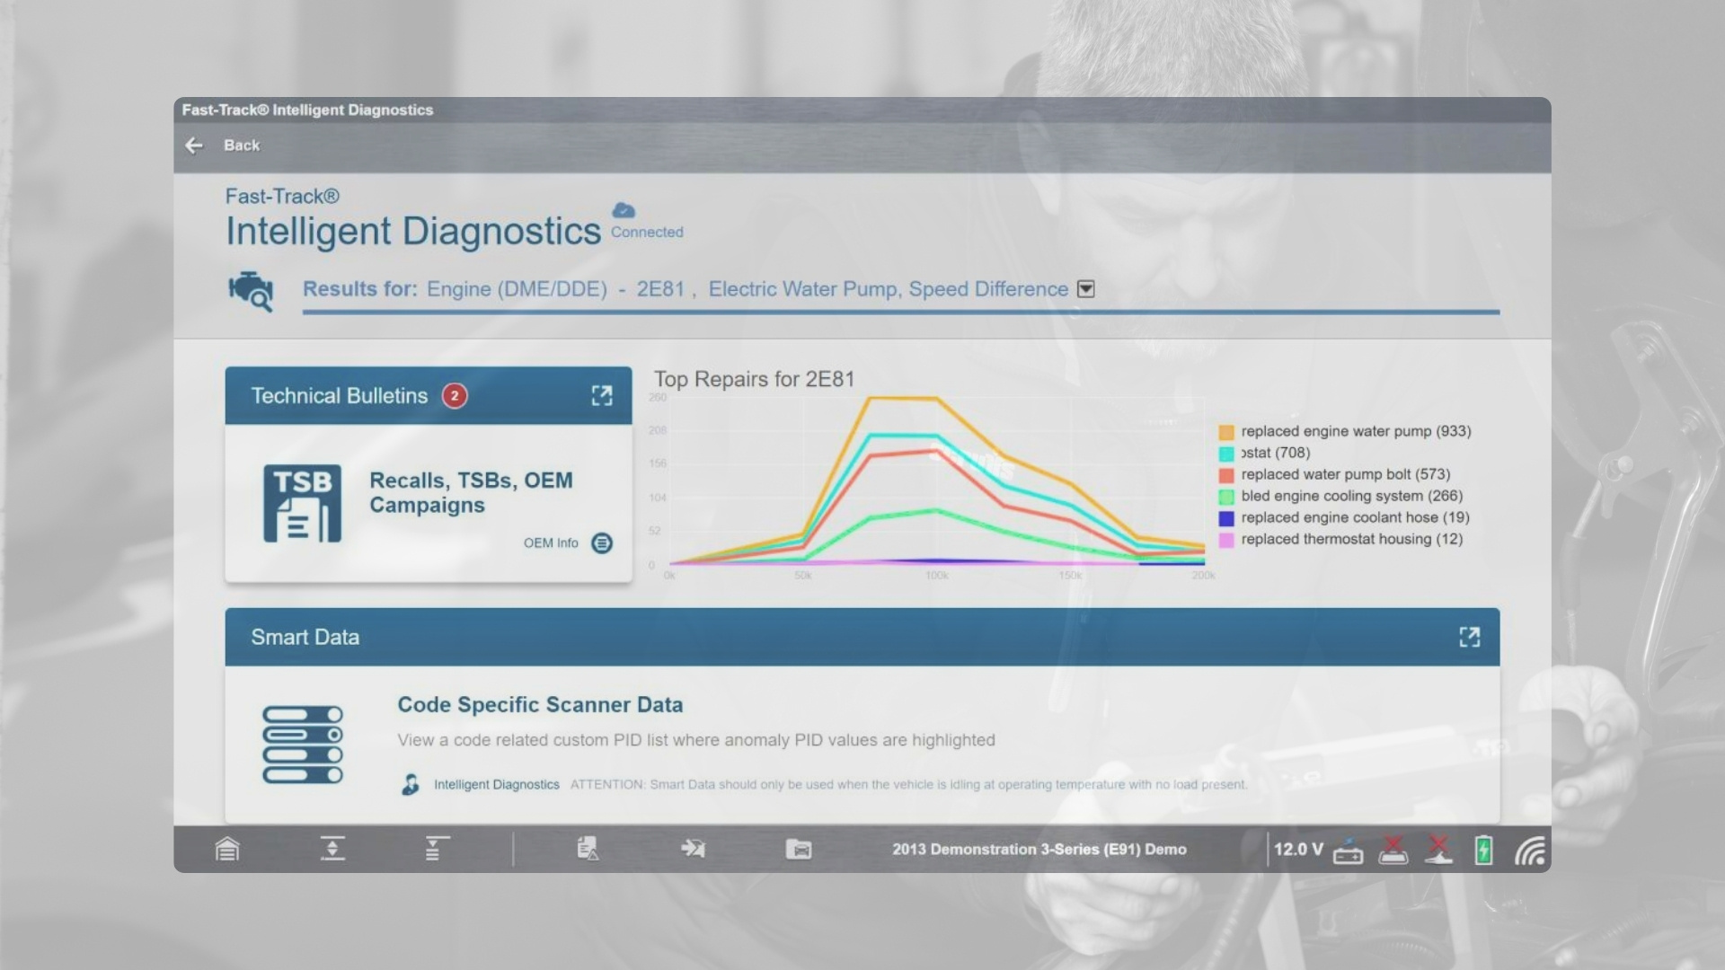Click the Back arrow icon
This screenshot has height=970, width=1725.
click(194, 145)
